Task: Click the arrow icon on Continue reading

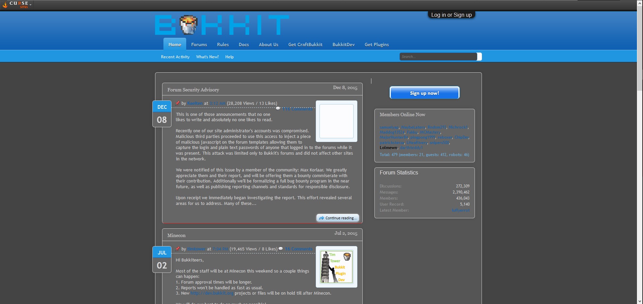Action: (x=321, y=218)
